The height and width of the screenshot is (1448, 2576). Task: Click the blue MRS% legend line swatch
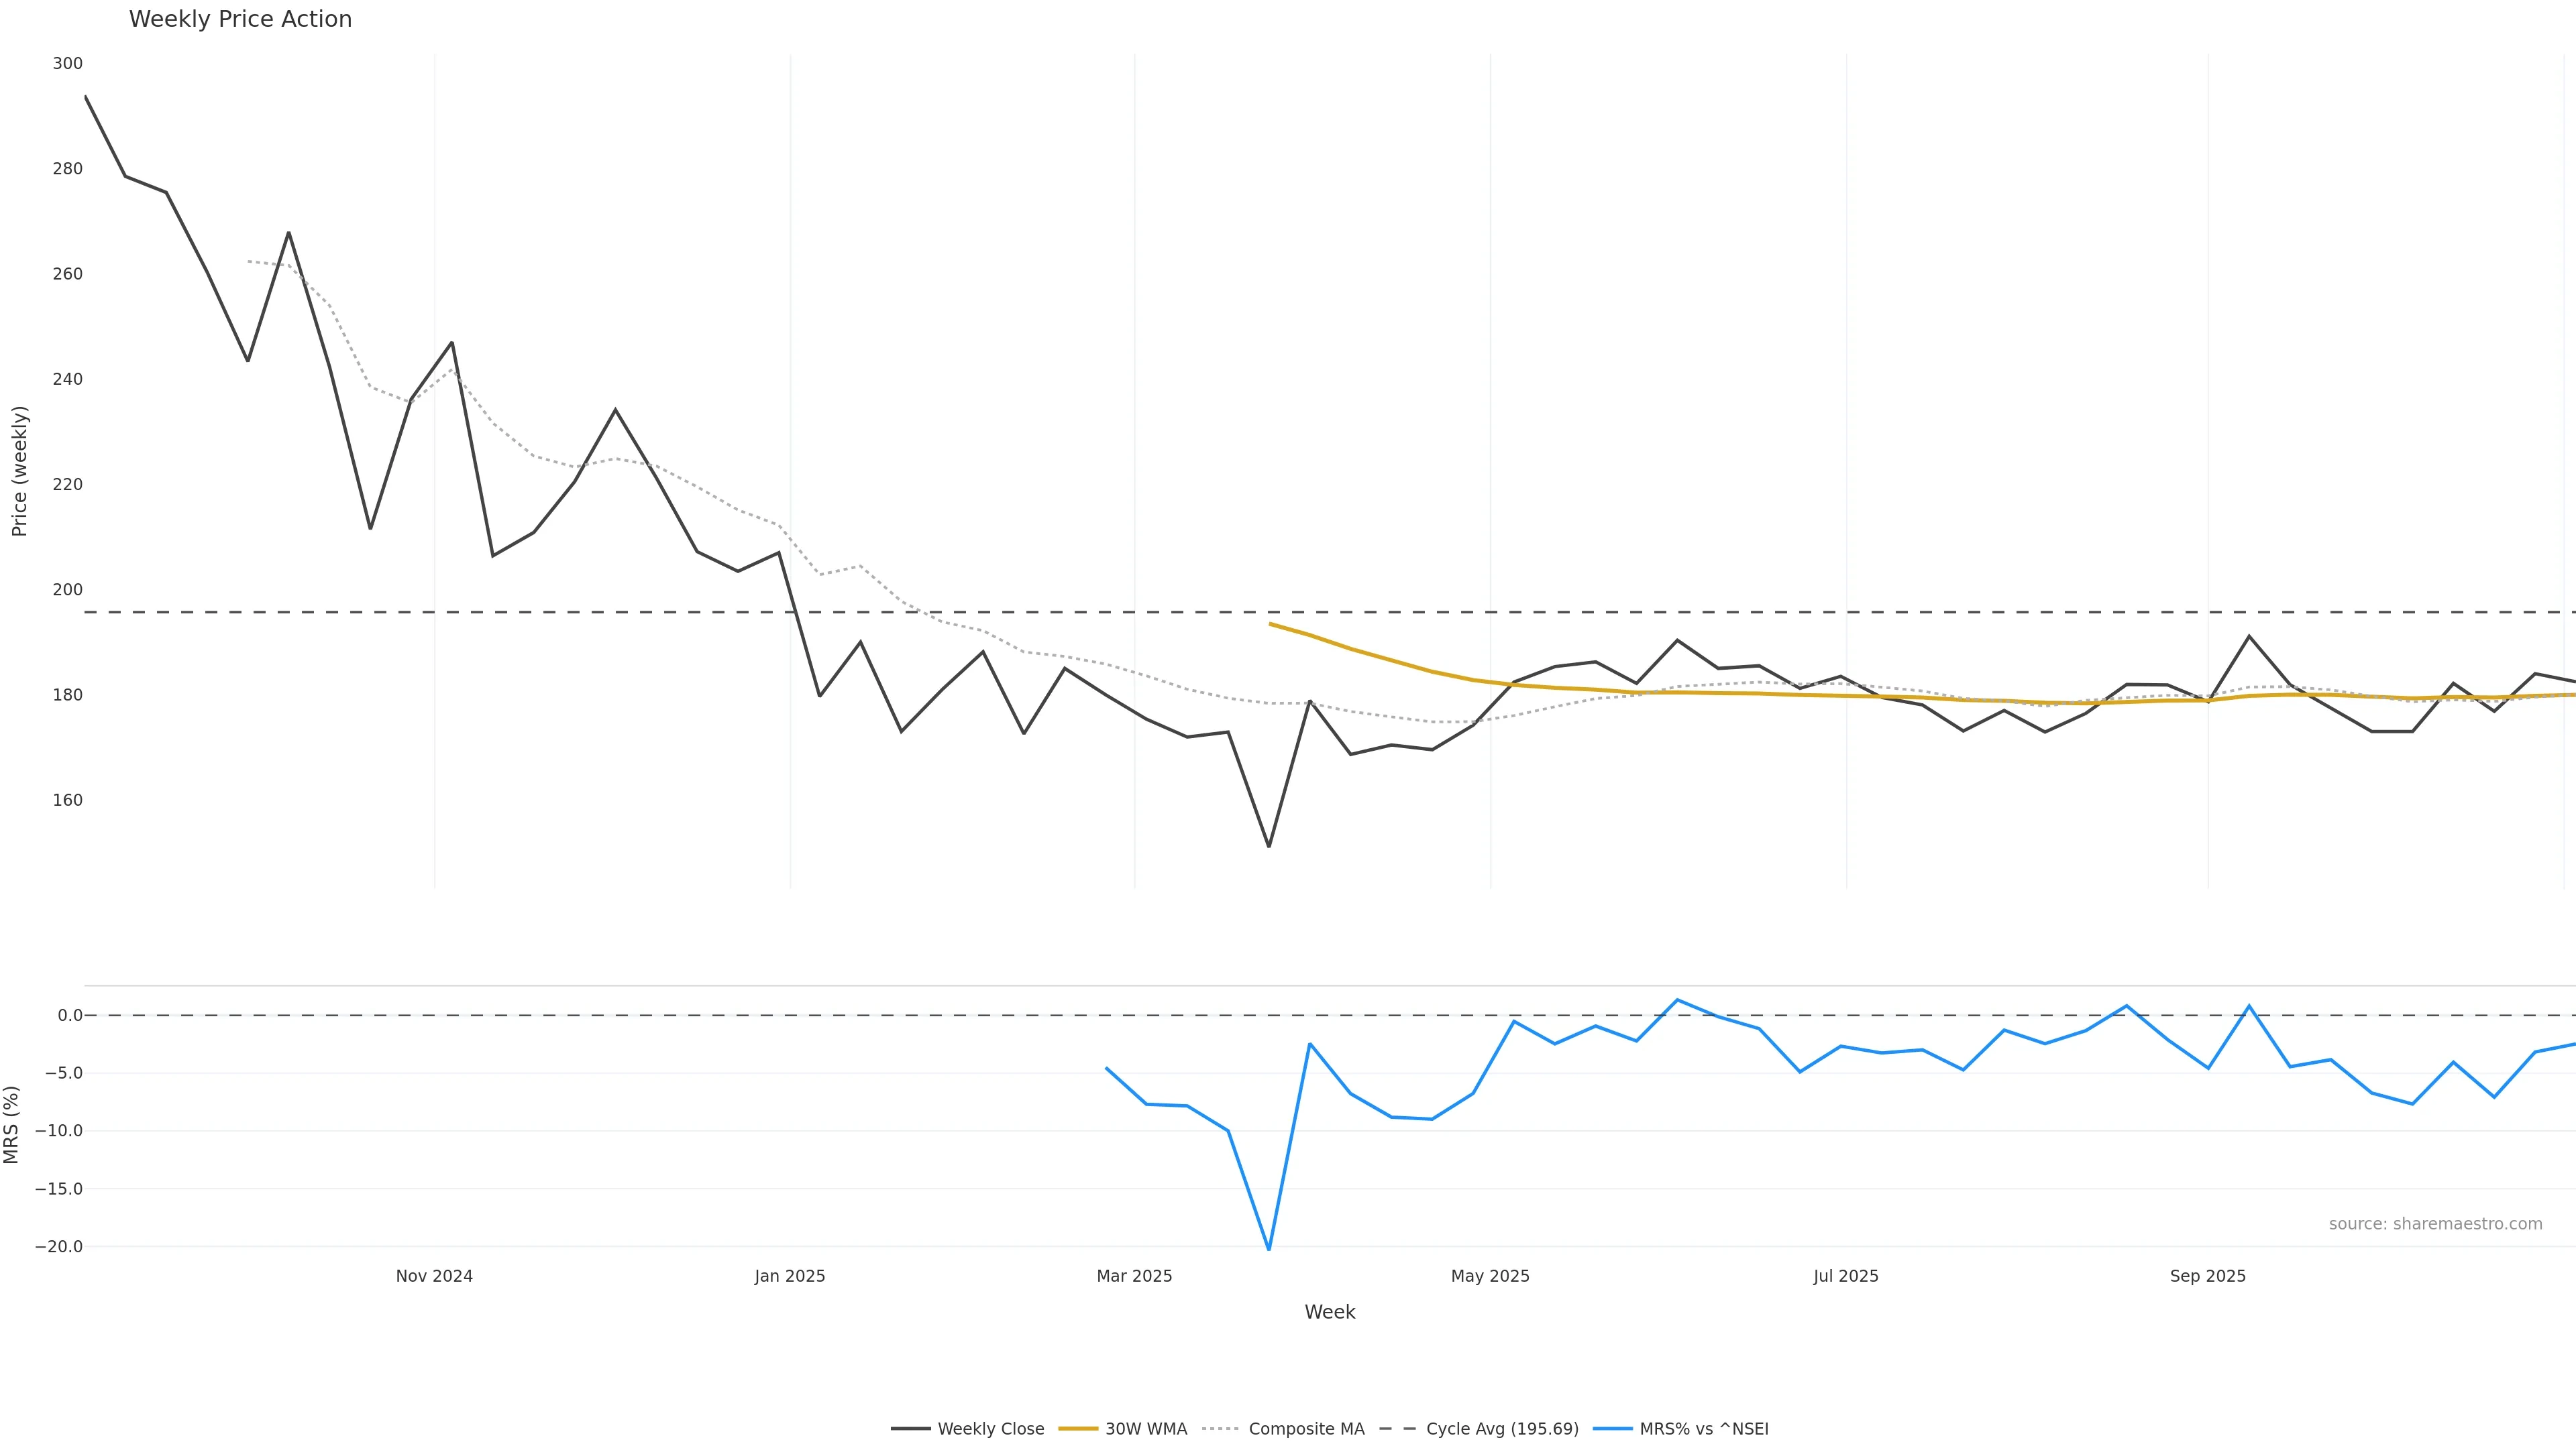(1612, 1429)
